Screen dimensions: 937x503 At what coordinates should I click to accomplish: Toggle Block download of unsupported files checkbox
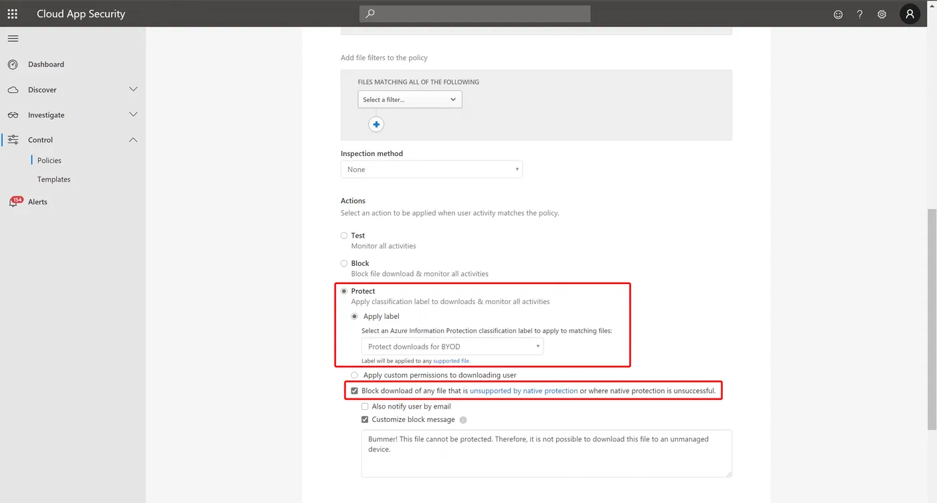point(355,390)
